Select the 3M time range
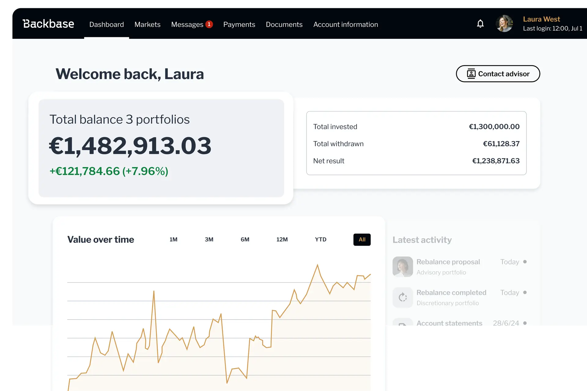 [209, 239]
